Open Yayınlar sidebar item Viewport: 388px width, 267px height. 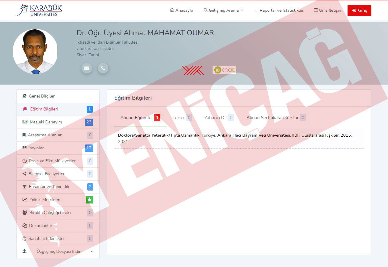58,148
